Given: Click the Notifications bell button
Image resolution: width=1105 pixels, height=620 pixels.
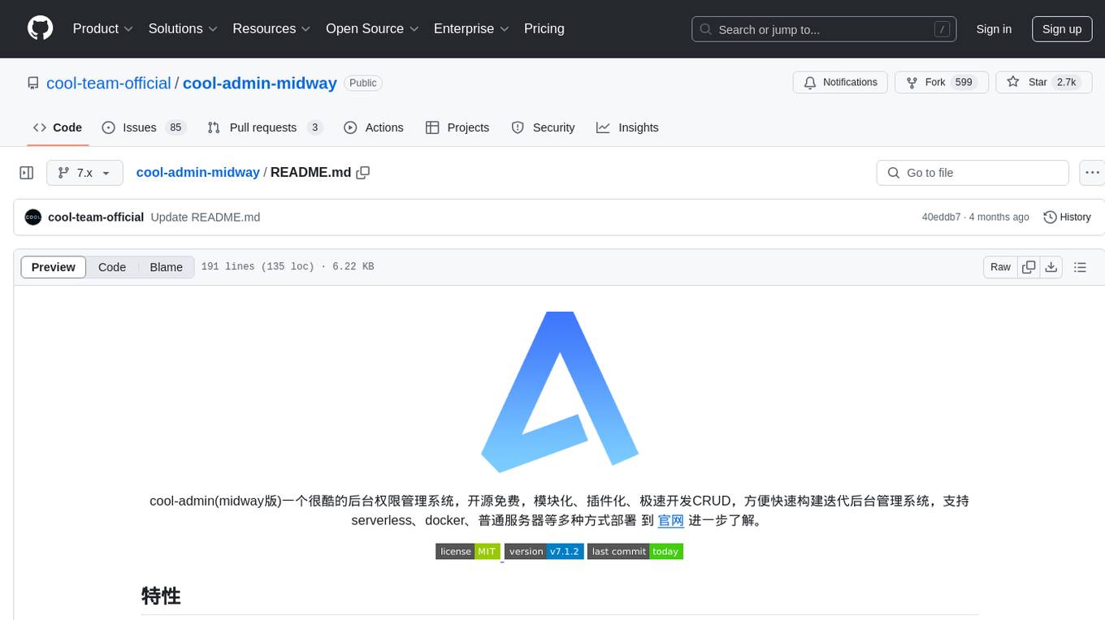Looking at the screenshot, I should click(x=840, y=82).
